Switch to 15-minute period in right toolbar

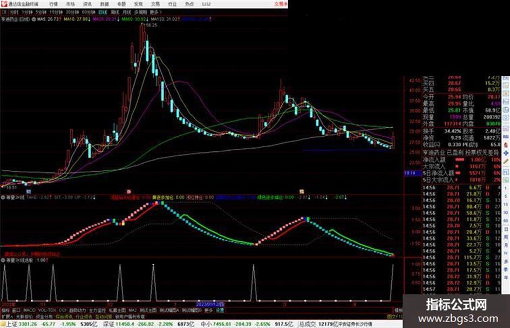(506, 205)
